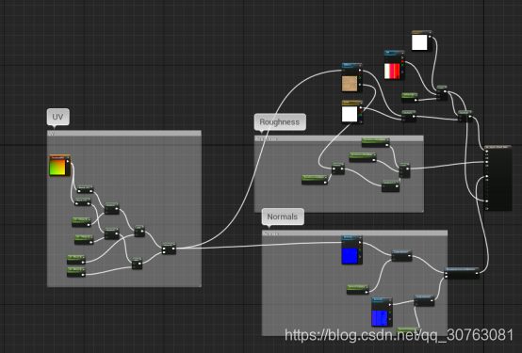522x353 pixels.
Task: Select green parameter node below solid blue normal
Action: point(357,289)
